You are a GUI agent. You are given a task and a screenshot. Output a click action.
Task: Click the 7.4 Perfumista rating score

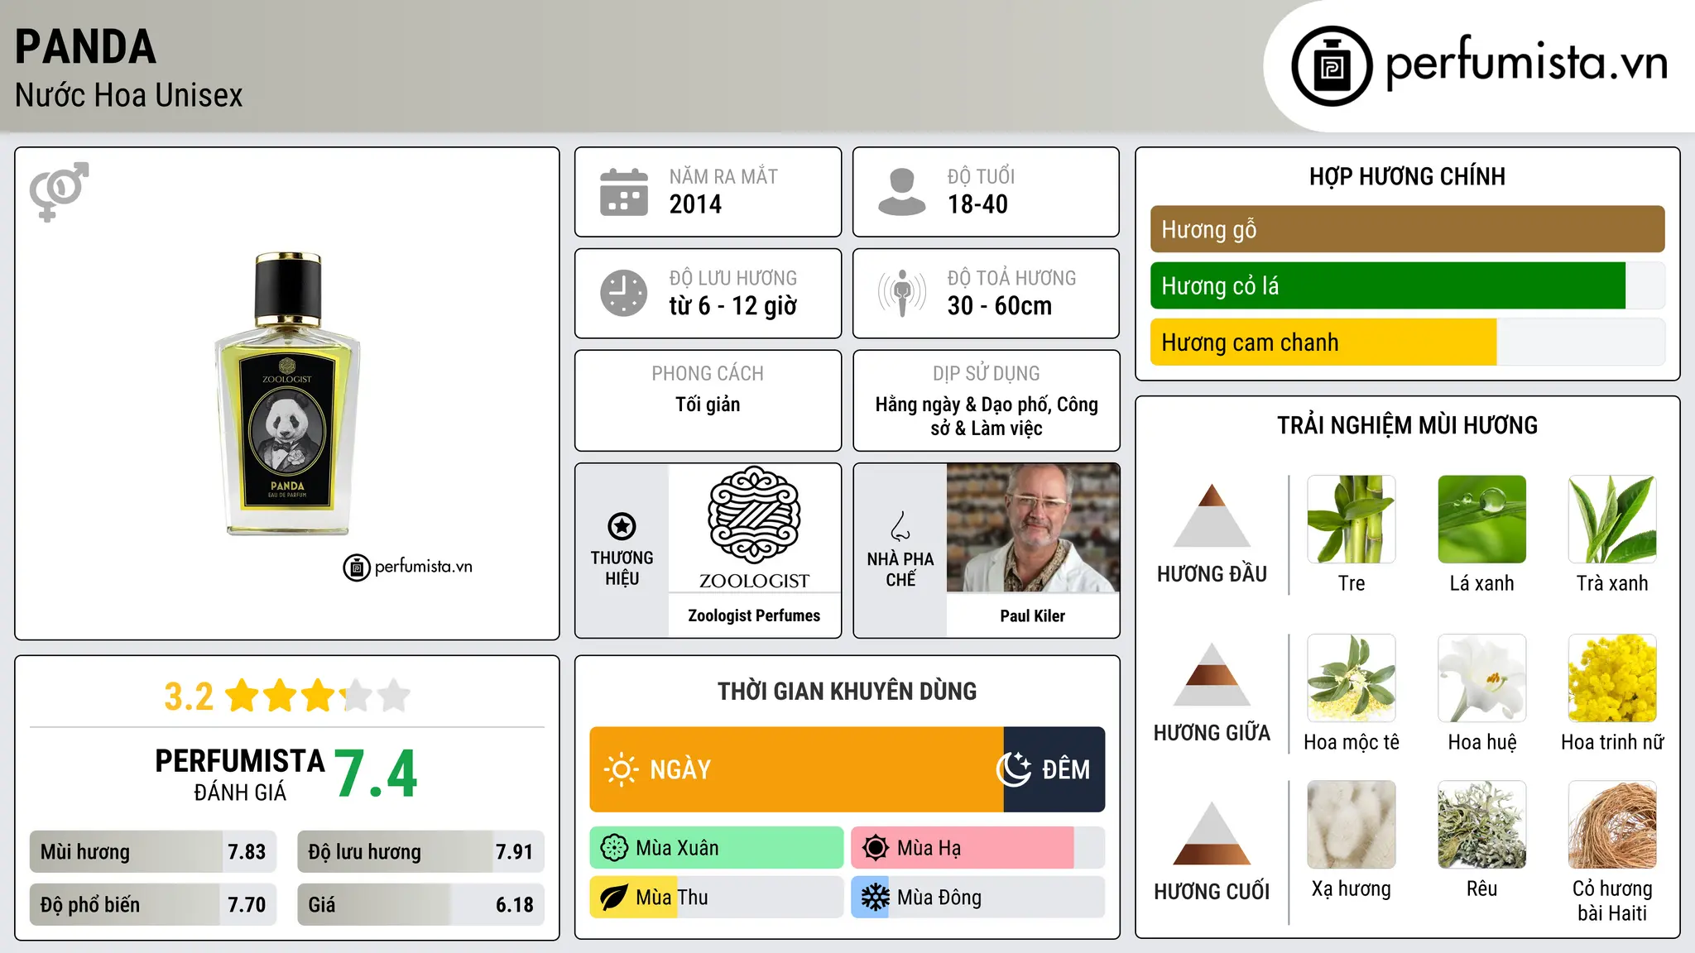(377, 774)
